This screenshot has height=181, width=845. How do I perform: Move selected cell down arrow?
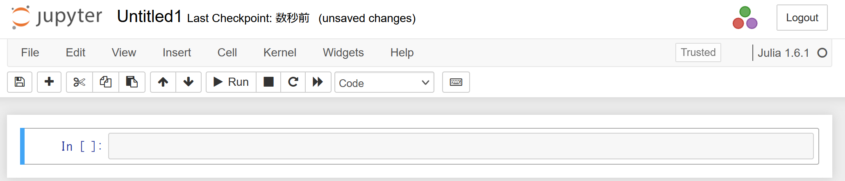pos(189,82)
